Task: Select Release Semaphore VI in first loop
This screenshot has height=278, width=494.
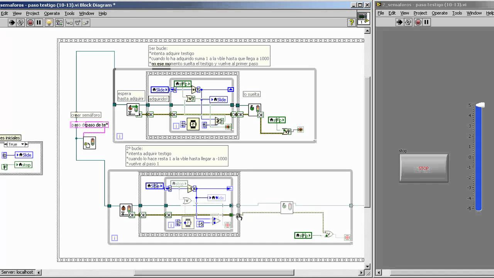Action: coord(254,110)
